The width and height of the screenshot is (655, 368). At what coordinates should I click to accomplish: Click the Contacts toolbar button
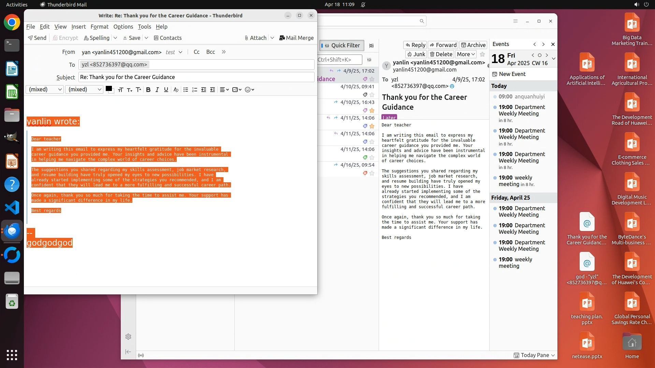pyautogui.click(x=168, y=38)
